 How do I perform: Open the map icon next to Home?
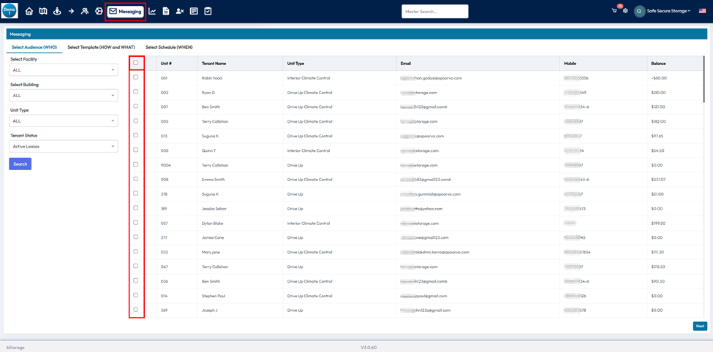(43, 11)
